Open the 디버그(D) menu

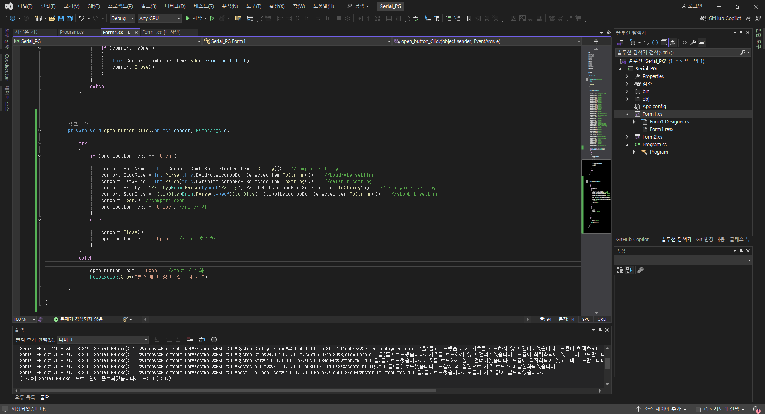click(175, 6)
